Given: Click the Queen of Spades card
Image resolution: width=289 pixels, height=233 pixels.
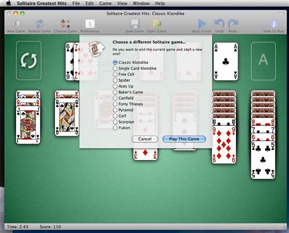Looking at the screenshot, I should coord(67,117).
